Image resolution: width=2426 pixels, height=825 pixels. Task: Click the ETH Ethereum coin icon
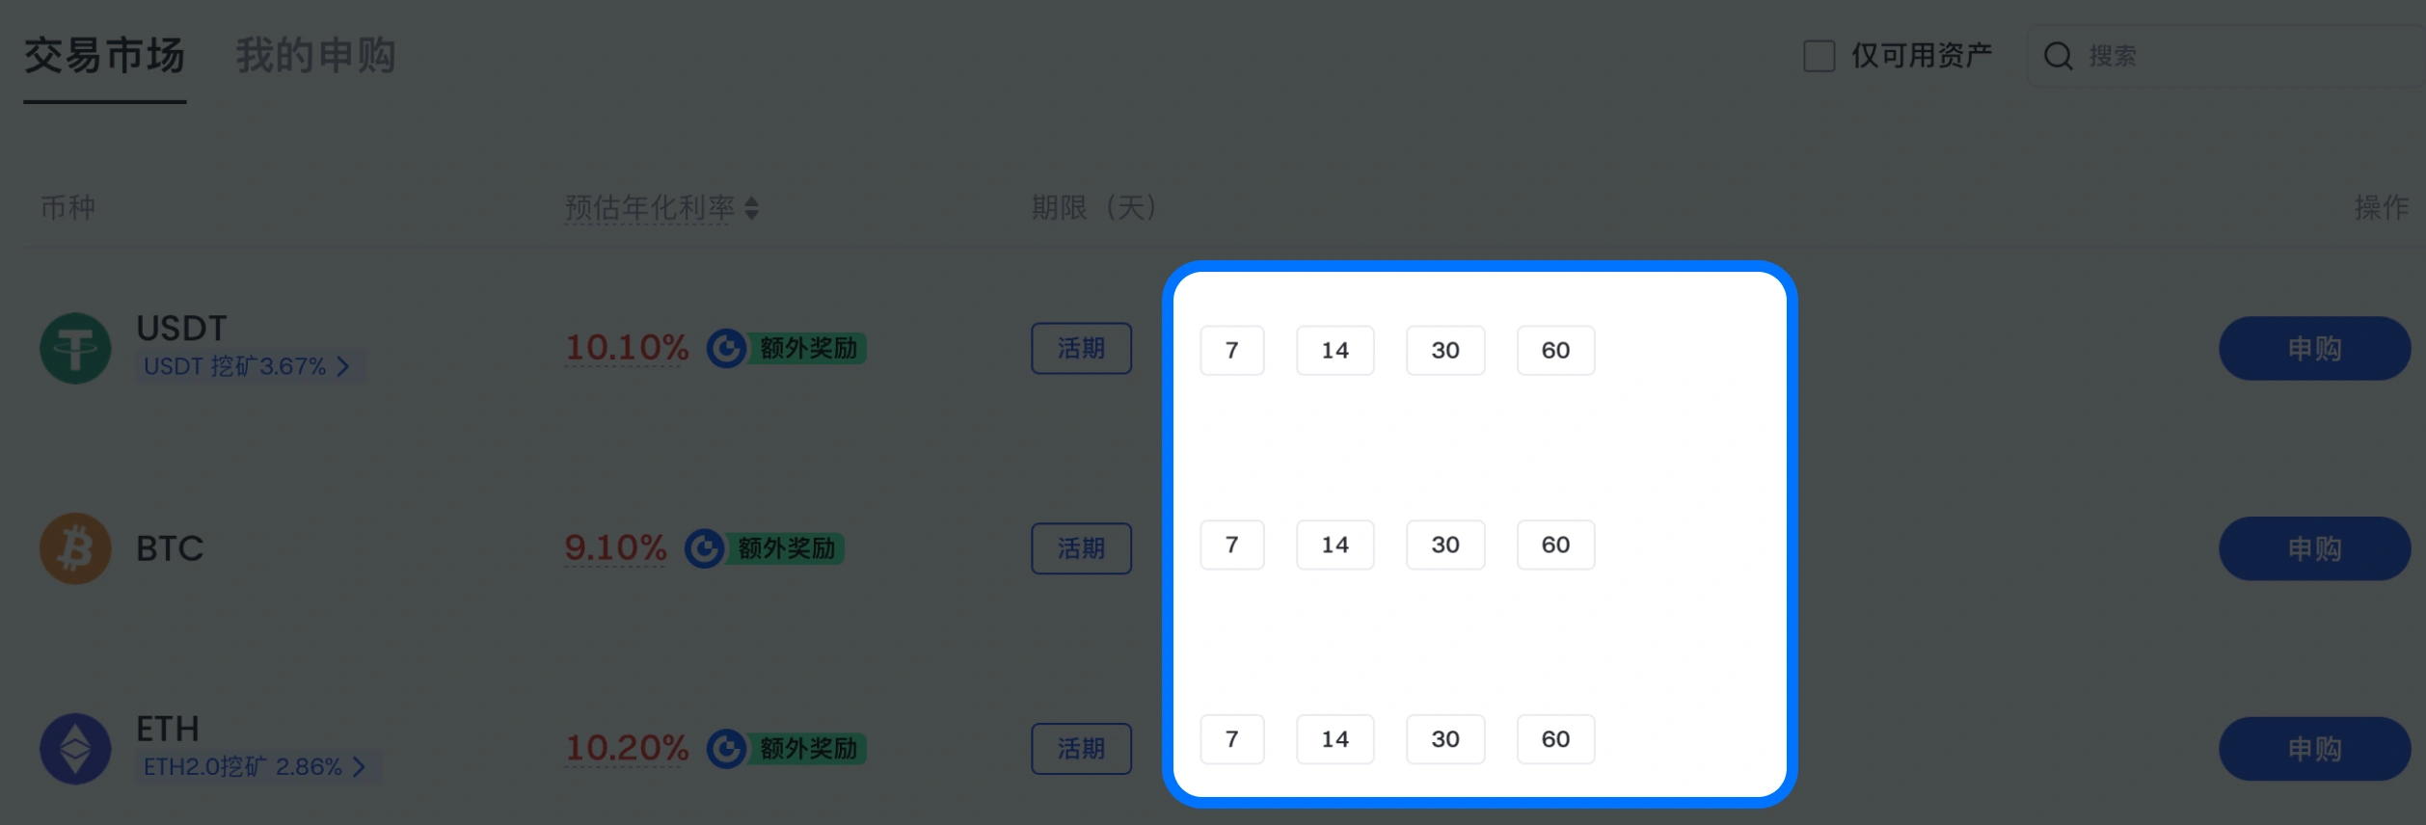75,749
